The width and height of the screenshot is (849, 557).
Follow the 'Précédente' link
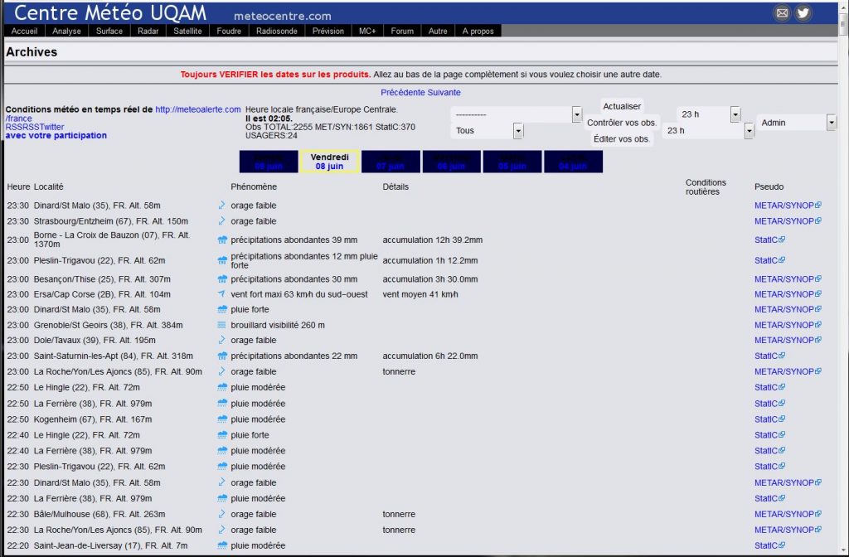click(x=401, y=93)
